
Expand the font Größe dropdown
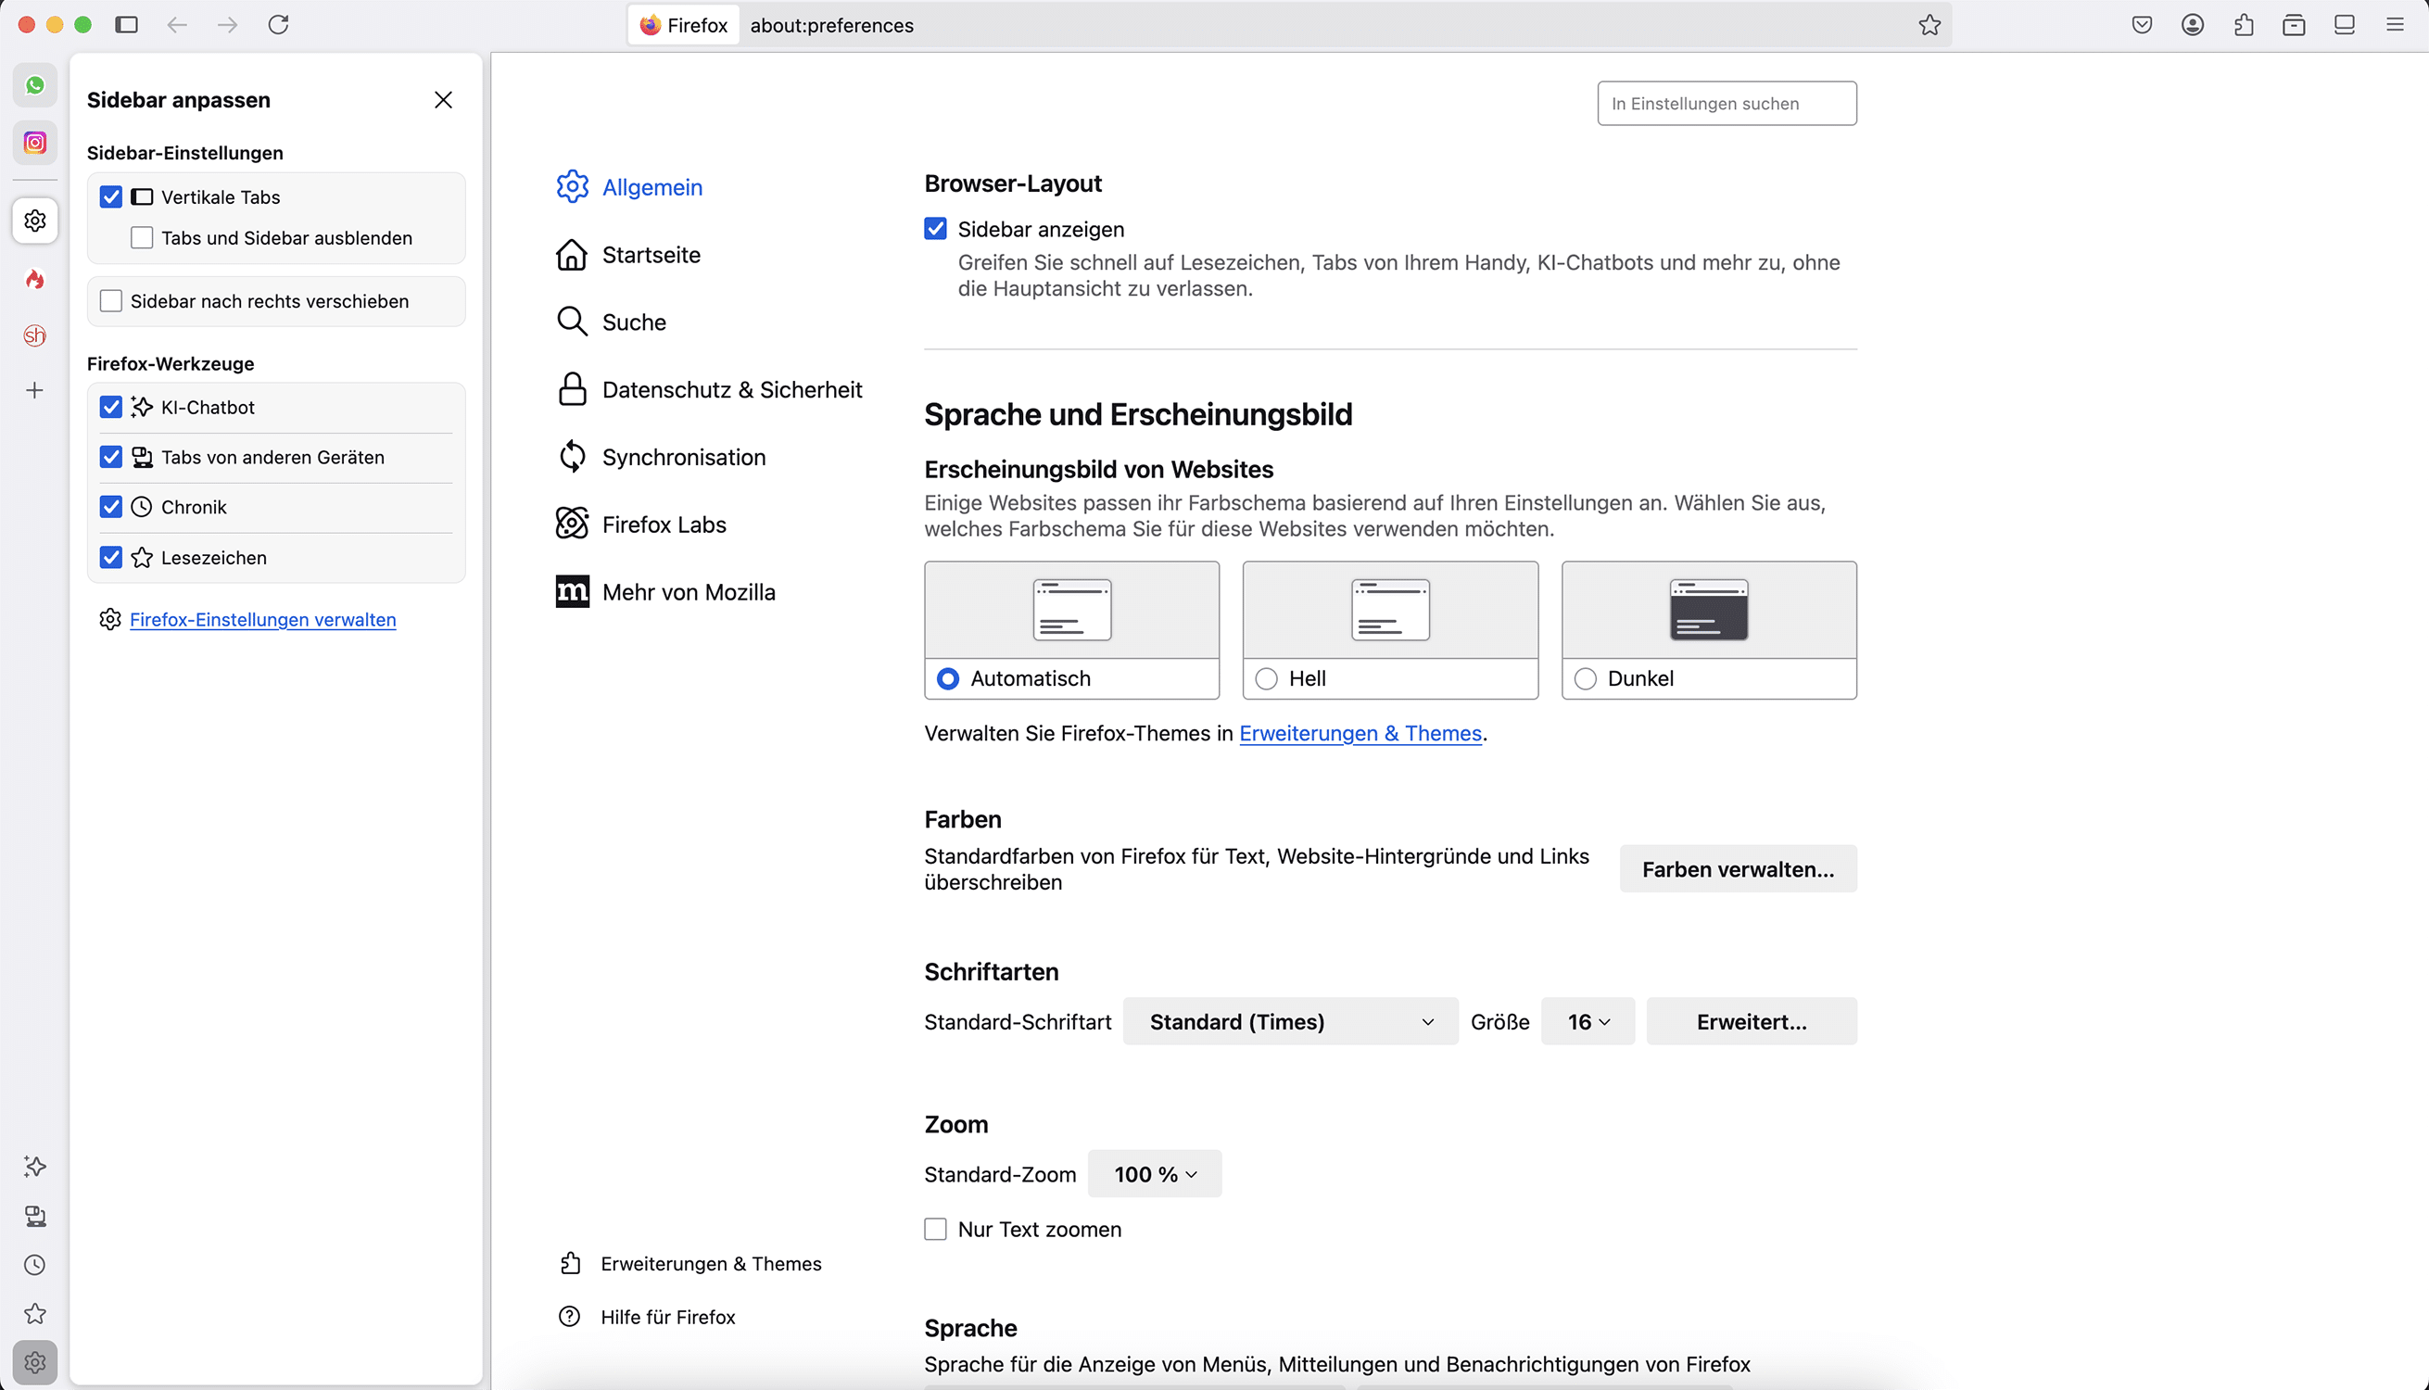[1587, 1021]
